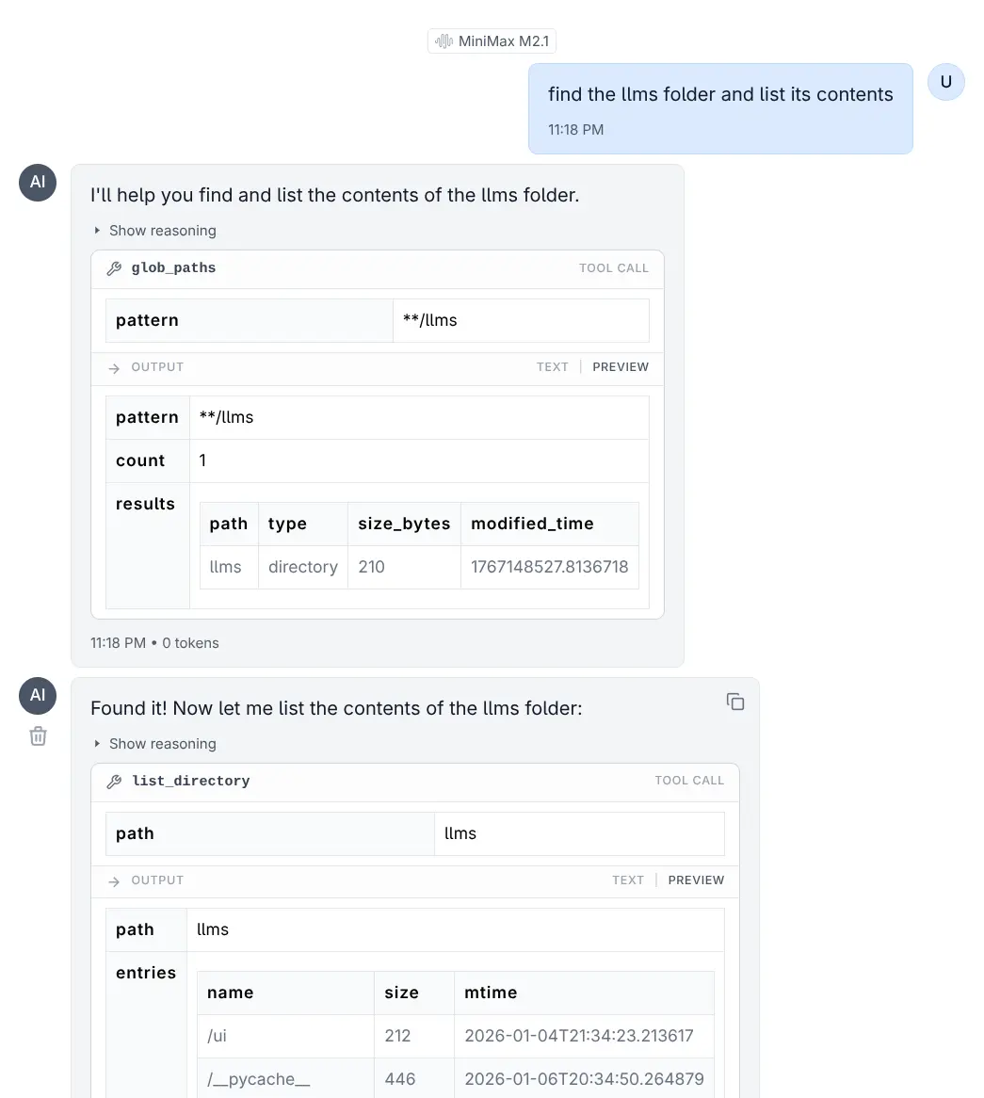Screen dimensions: 984x1098
Task: Click the user avatar U icon
Action: [945, 82]
